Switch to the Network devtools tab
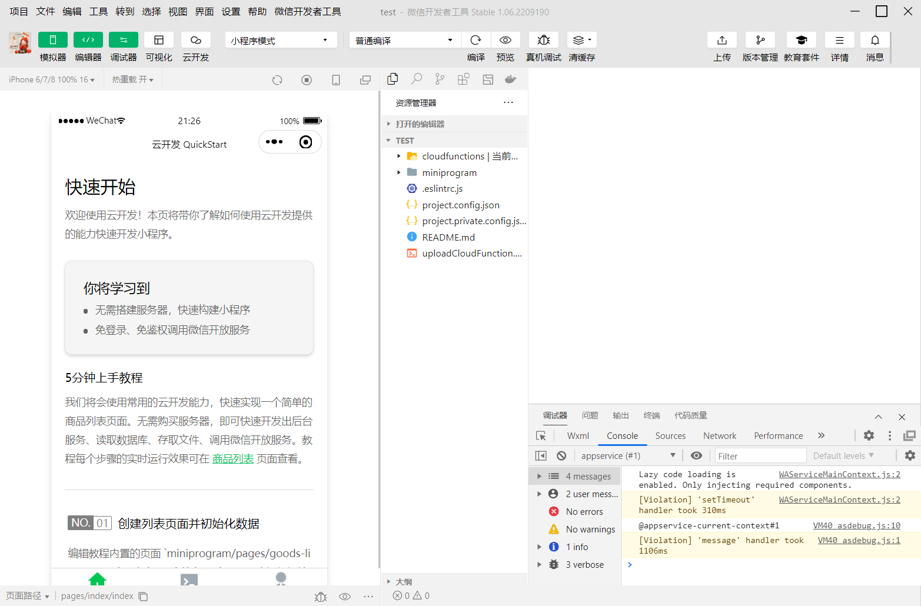 [720, 436]
